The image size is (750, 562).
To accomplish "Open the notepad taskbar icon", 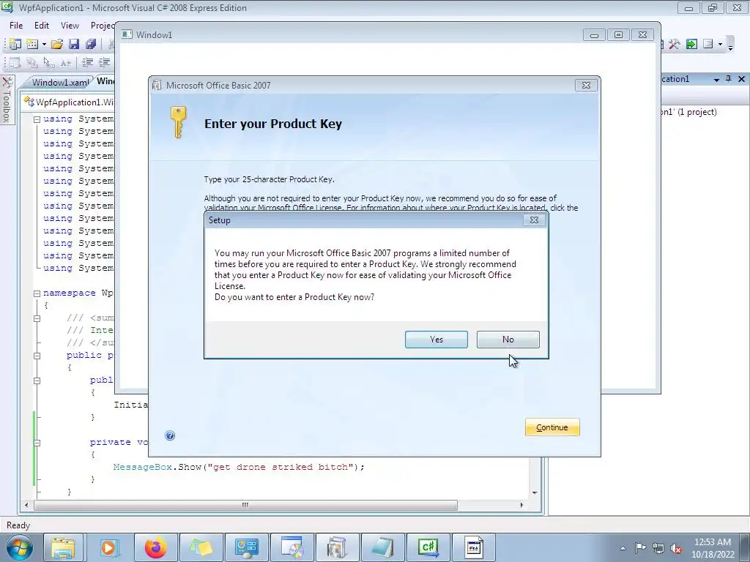I will tap(382, 547).
